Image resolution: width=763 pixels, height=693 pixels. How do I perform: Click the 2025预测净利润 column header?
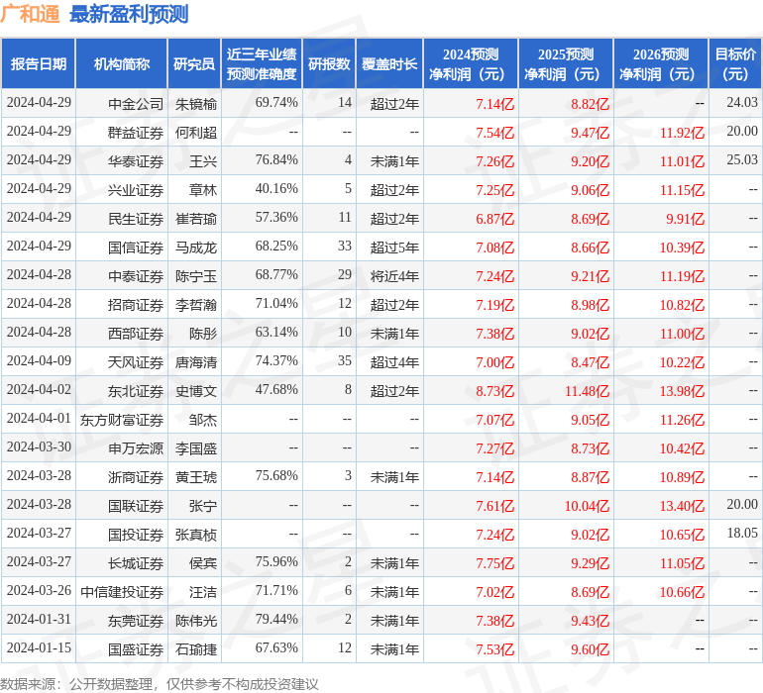(x=566, y=63)
